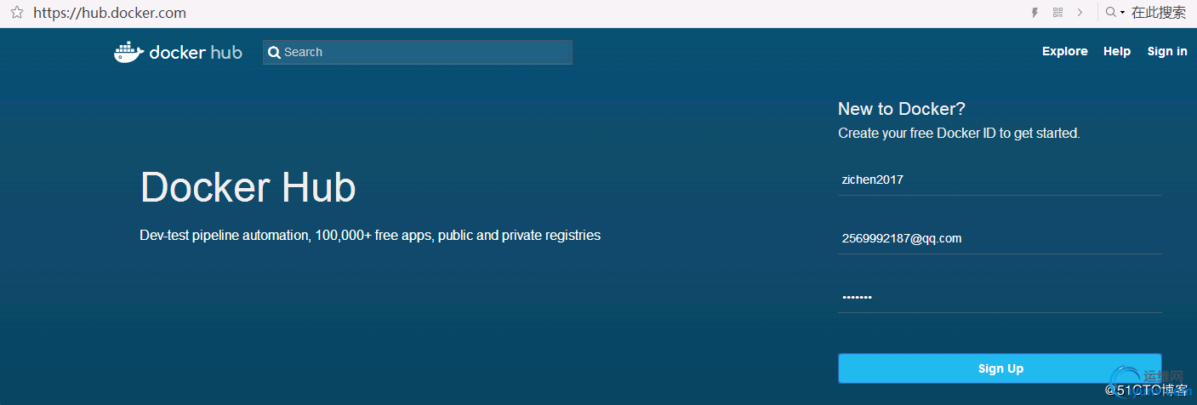1197x405 pixels.
Task: Open the Explore link
Action: (x=1064, y=51)
